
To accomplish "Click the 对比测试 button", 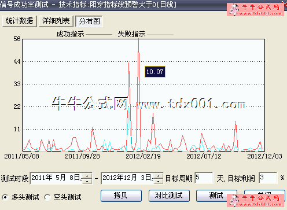I will 169,196.
